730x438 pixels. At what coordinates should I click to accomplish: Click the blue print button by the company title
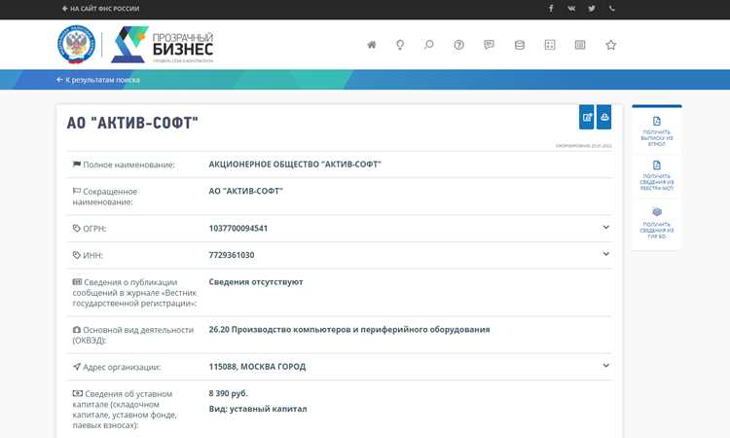coord(603,117)
